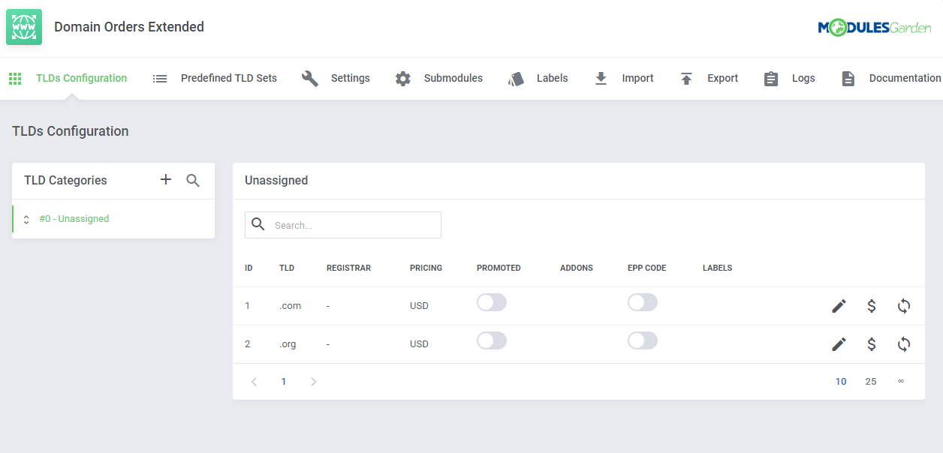
Task: Click the search magnifier in Unassigned table
Action: (x=258, y=224)
